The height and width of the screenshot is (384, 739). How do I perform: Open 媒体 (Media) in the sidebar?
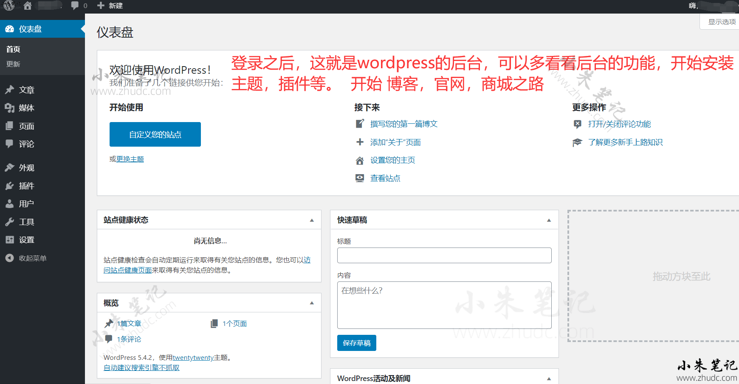[x=26, y=108]
